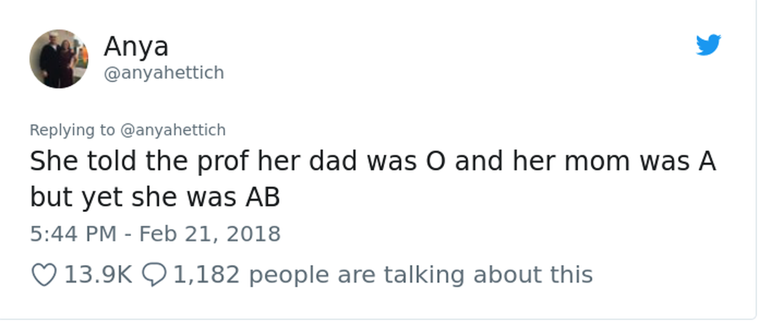Click the 1,182 conversation count number
759x322 pixels.
206,275
